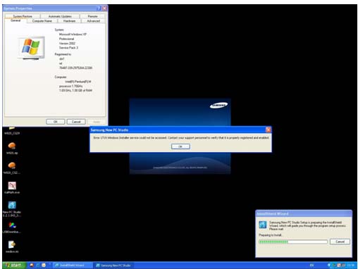Close the Samsung New PC Studio error dialog
The height and width of the screenshot is (269, 358).
click(x=268, y=130)
